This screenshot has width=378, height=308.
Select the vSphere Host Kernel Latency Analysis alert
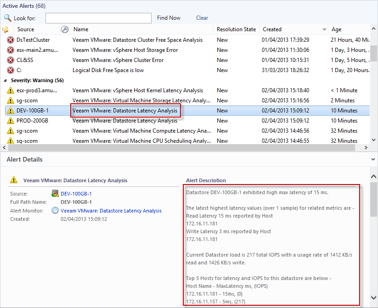pos(138,90)
